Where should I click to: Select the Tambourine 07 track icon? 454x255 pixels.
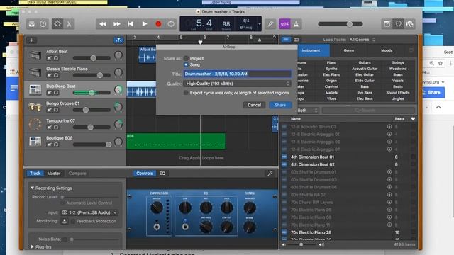point(35,125)
